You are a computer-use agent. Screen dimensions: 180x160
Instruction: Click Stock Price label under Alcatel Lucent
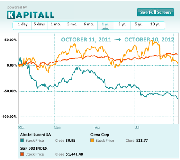click(34, 141)
